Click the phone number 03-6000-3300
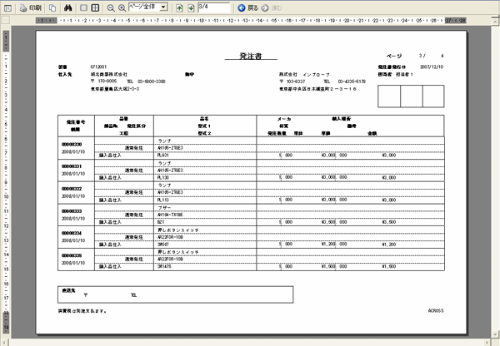 point(152,82)
